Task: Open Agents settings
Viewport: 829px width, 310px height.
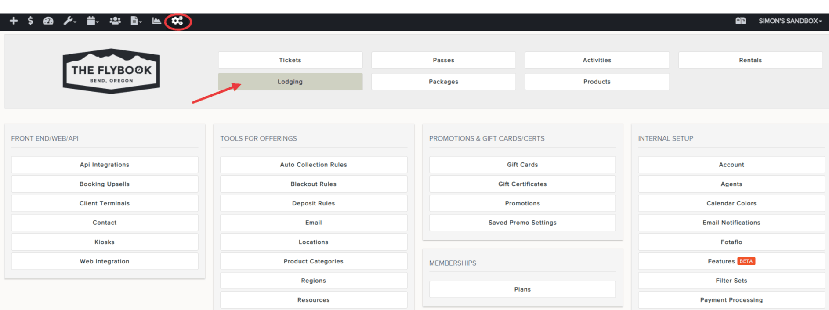Action: click(x=731, y=184)
